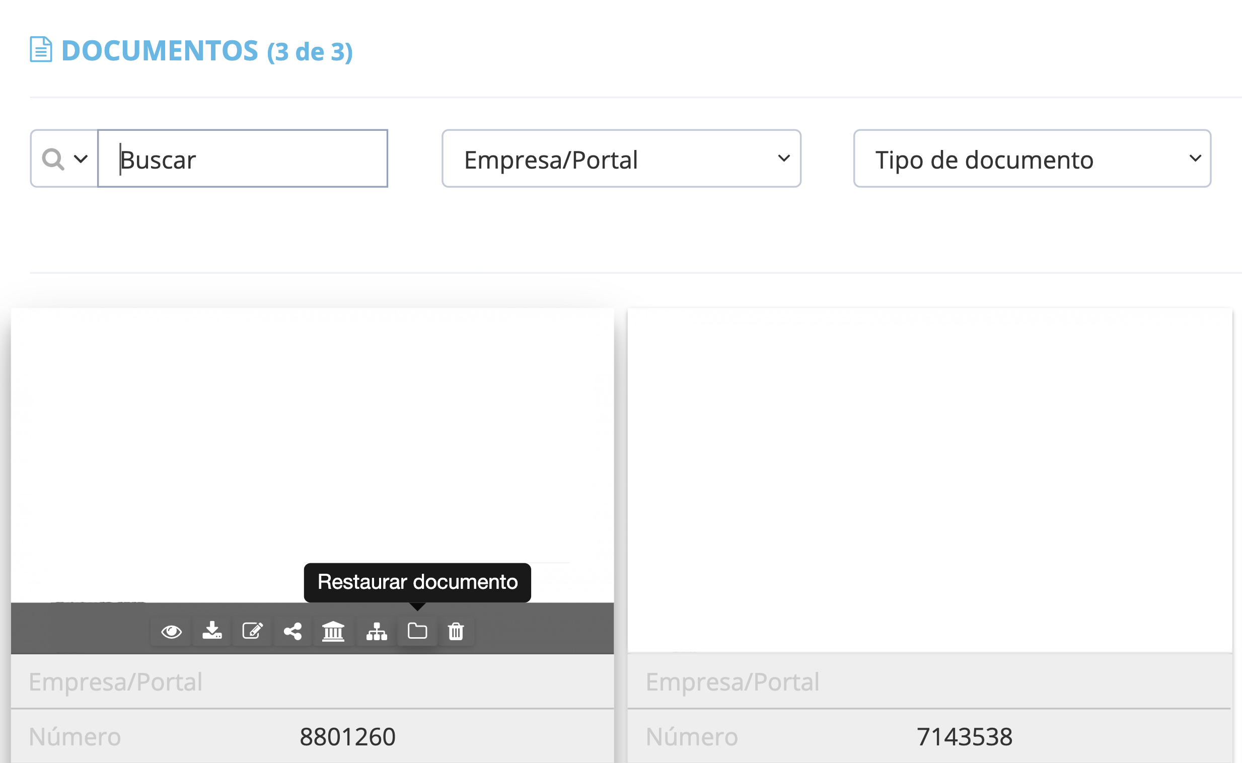Open the hierarchy sitemap icon in the toolbar

pos(377,631)
